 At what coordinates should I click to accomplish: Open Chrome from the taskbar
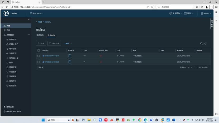click(140, 120)
